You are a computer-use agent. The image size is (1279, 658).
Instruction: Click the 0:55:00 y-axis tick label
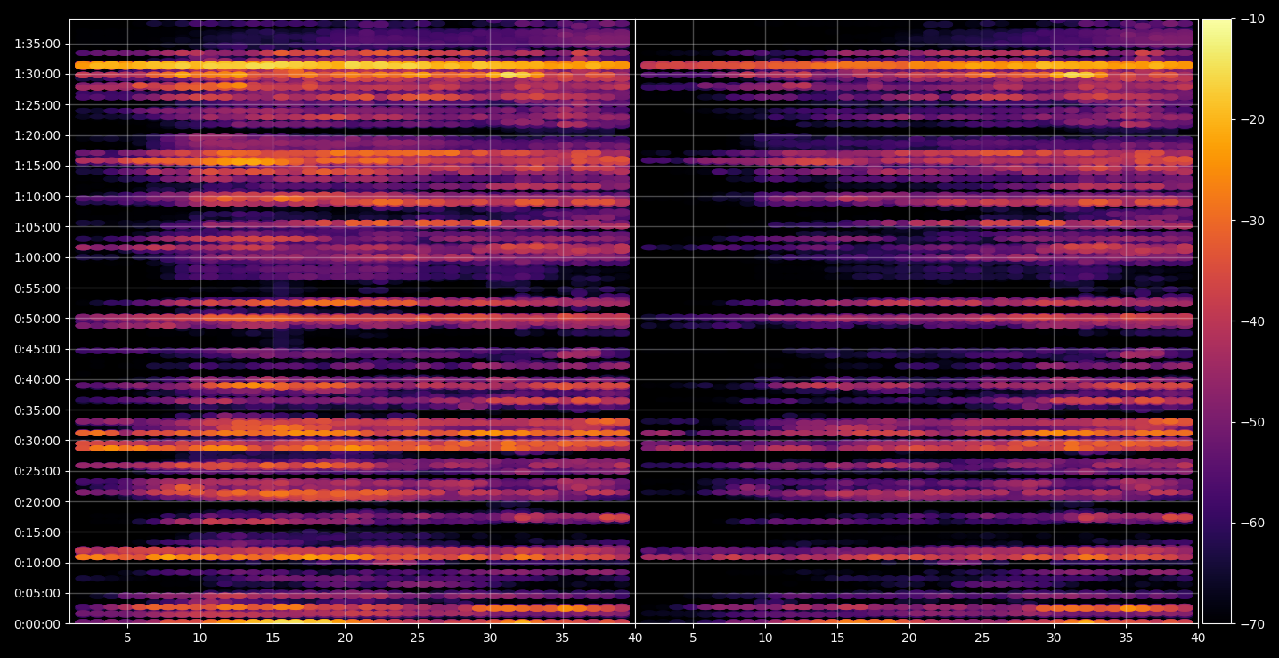(37, 288)
